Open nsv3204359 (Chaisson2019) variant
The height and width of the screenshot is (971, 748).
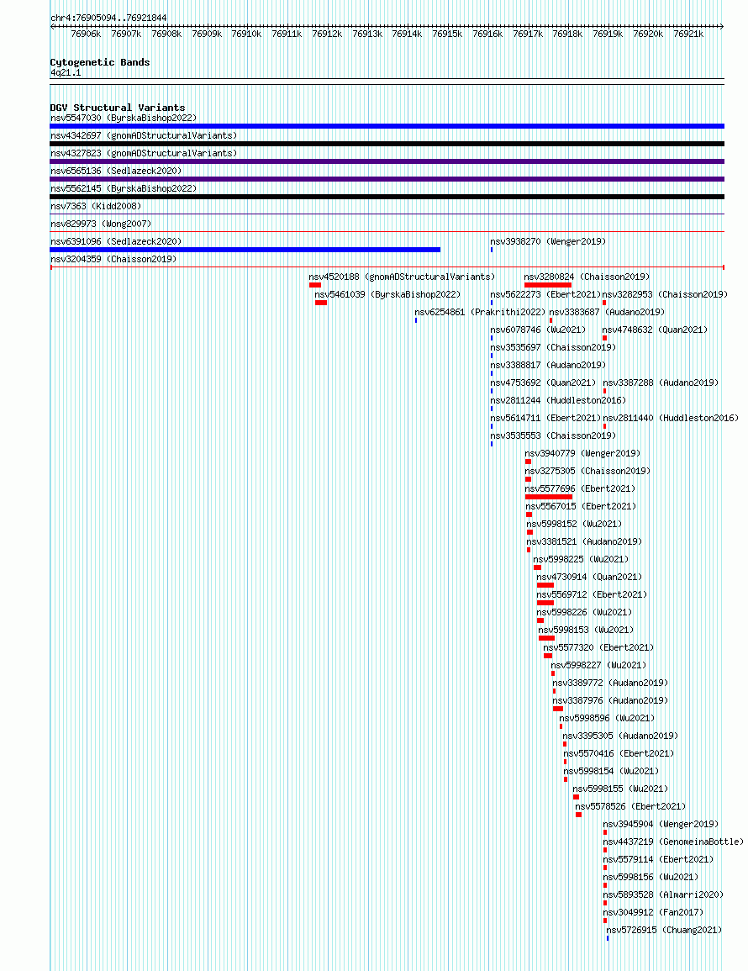pos(113,259)
